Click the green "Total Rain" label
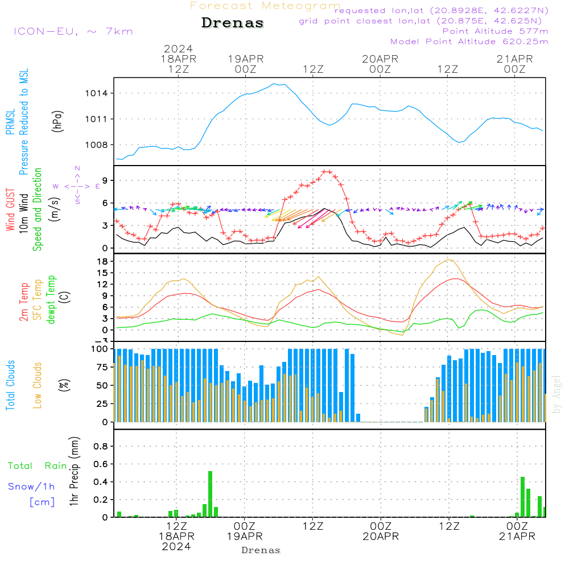The height and width of the screenshot is (569, 569). 38,466
